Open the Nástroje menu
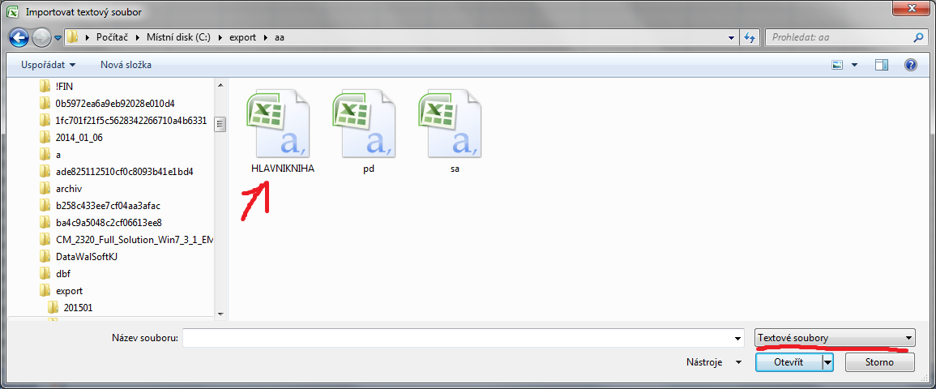The image size is (936, 389). [714, 362]
